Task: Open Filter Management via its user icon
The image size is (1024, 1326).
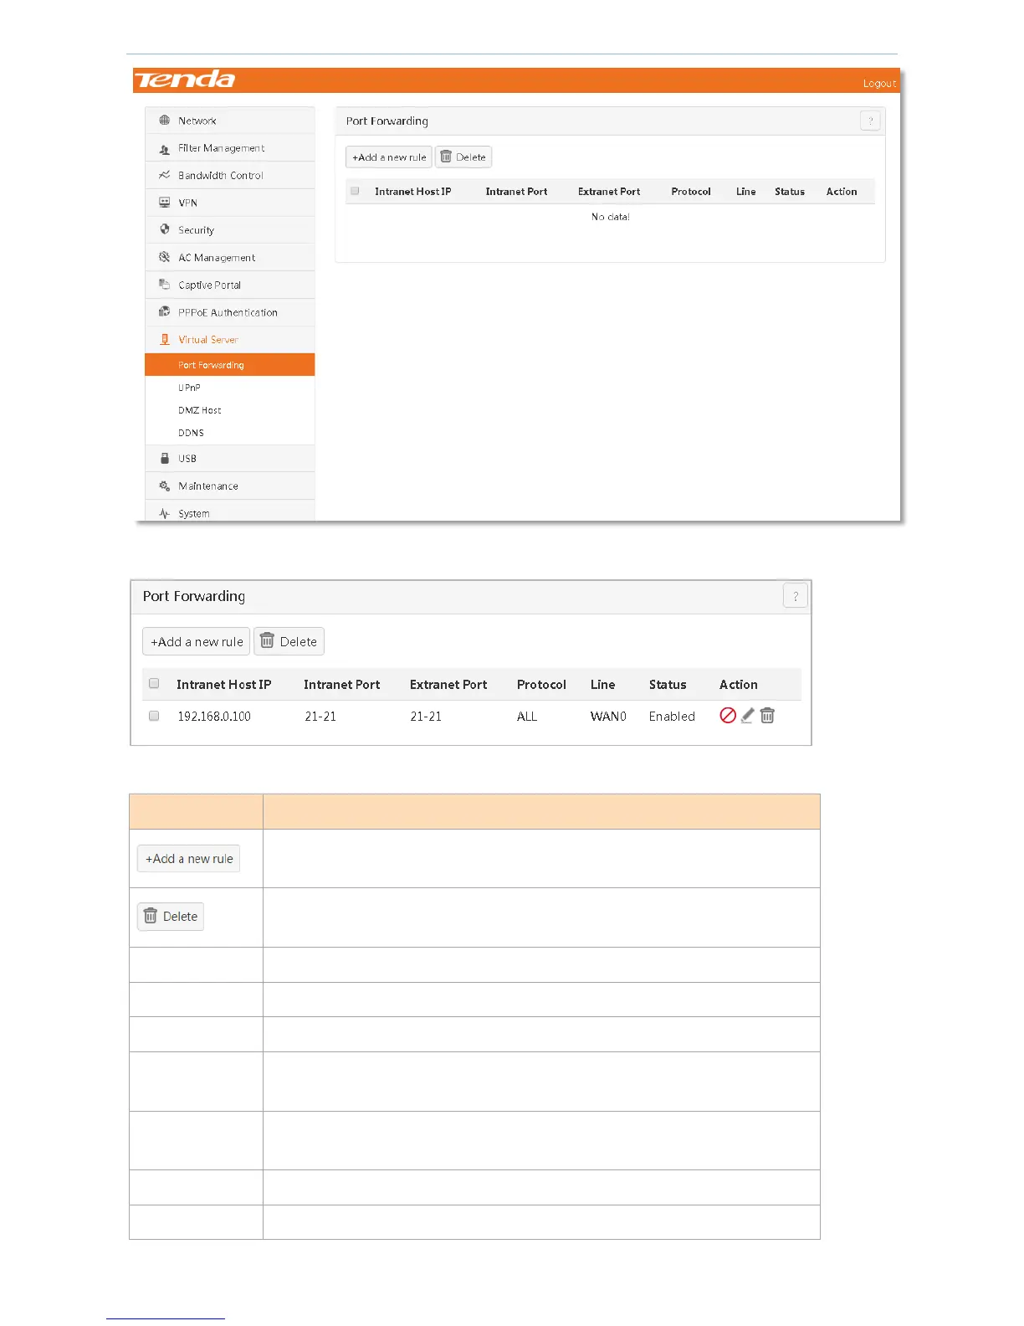Action: (165, 149)
